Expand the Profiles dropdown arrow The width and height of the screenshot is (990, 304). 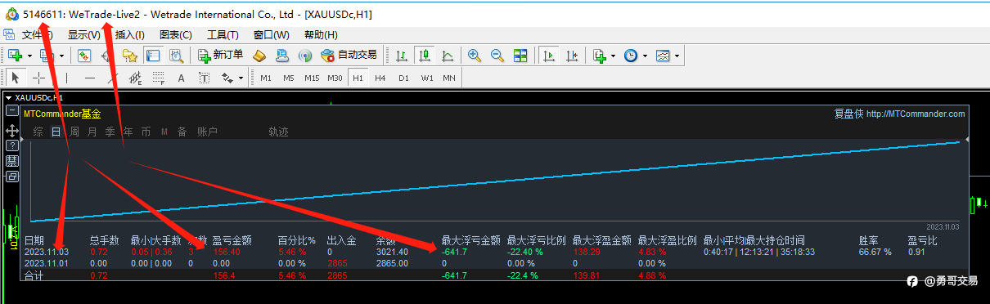[61, 56]
